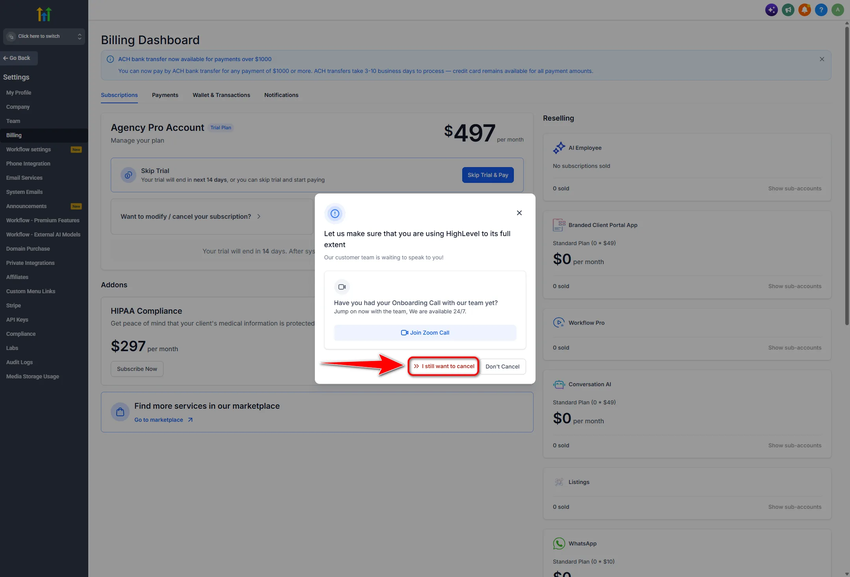Click the page vertical scrollbar
The width and height of the screenshot is (850, 577).
pos(847,175)
